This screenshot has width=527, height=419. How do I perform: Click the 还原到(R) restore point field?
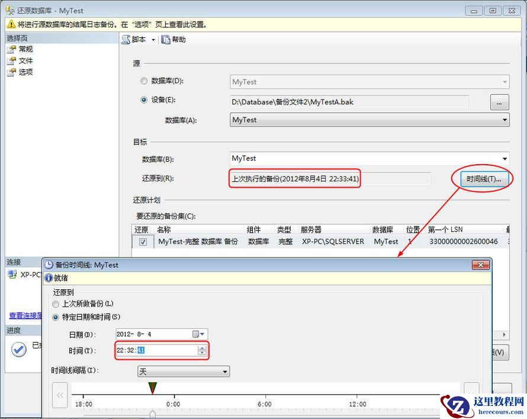(x=330, y=178)
